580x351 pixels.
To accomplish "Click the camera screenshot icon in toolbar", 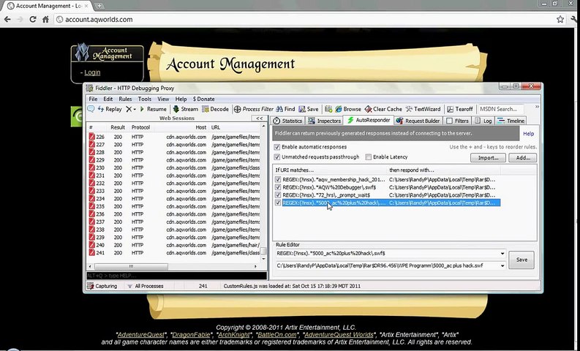I will pyautogui.click(x=328, y=109).
